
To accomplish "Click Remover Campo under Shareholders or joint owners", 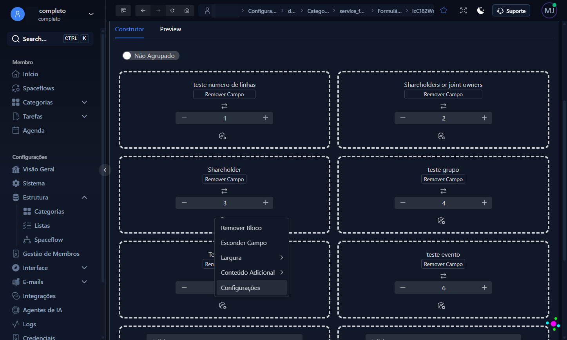I will click(443, 94).
